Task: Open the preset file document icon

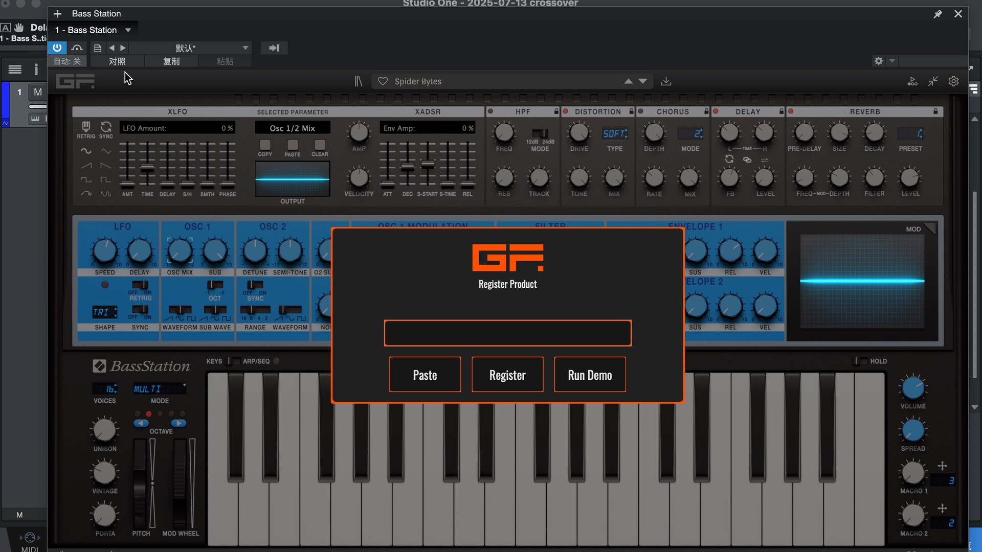Action: click(97, 48)
